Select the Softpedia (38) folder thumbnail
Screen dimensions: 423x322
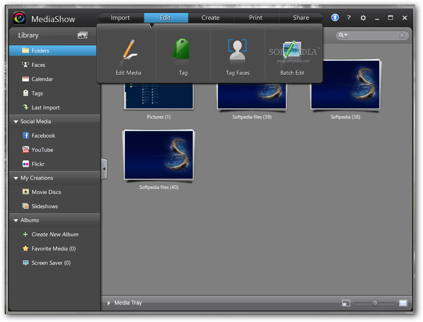point(345,85)
